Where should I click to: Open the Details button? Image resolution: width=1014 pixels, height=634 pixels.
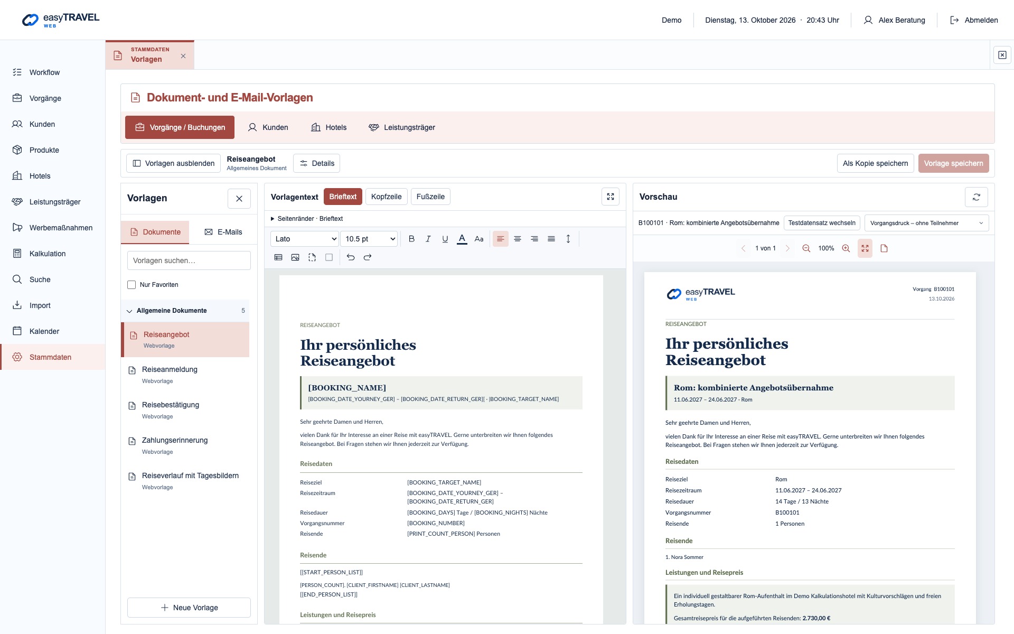point(317,163)
